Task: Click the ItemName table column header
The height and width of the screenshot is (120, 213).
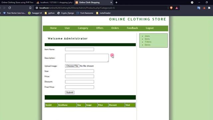Action: point(67,105)
